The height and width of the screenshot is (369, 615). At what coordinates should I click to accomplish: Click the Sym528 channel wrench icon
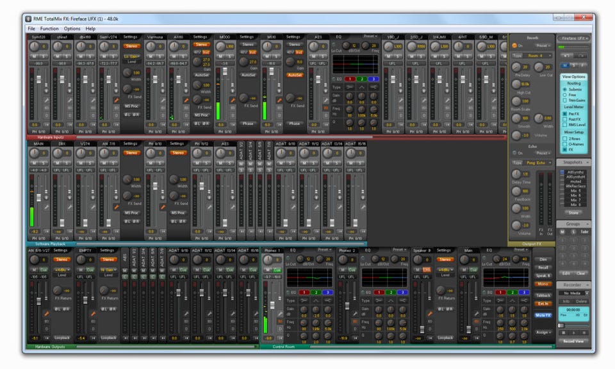(x=46, y=101)
